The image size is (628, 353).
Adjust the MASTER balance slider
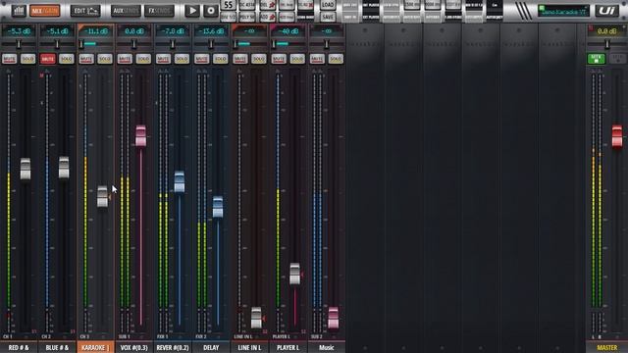coord(606,43)
